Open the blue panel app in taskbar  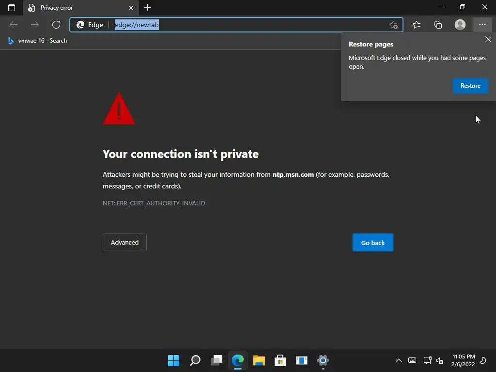click(301, 360)
